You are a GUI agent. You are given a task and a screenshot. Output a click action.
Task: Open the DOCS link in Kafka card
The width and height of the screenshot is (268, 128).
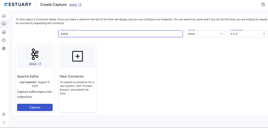click(x=33, y=64)
